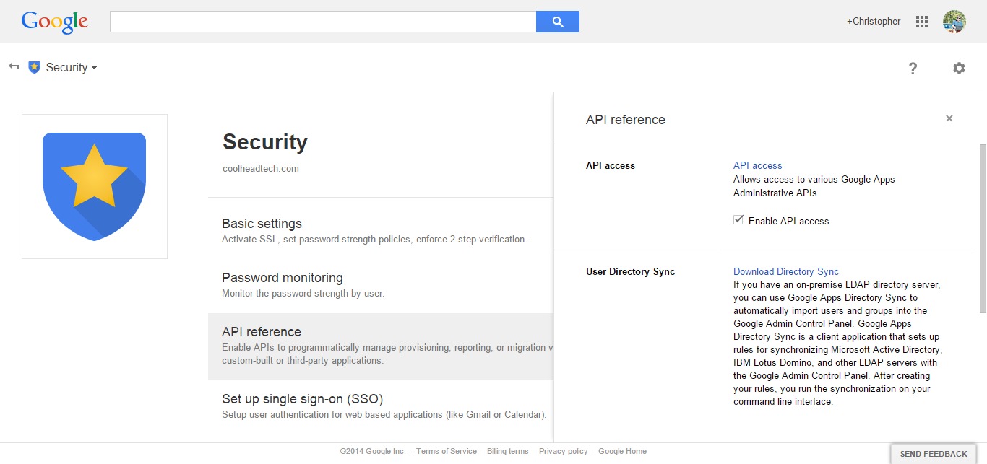987x464 pixels.
Task: Click the Google logo
Action: coord(55,22)
